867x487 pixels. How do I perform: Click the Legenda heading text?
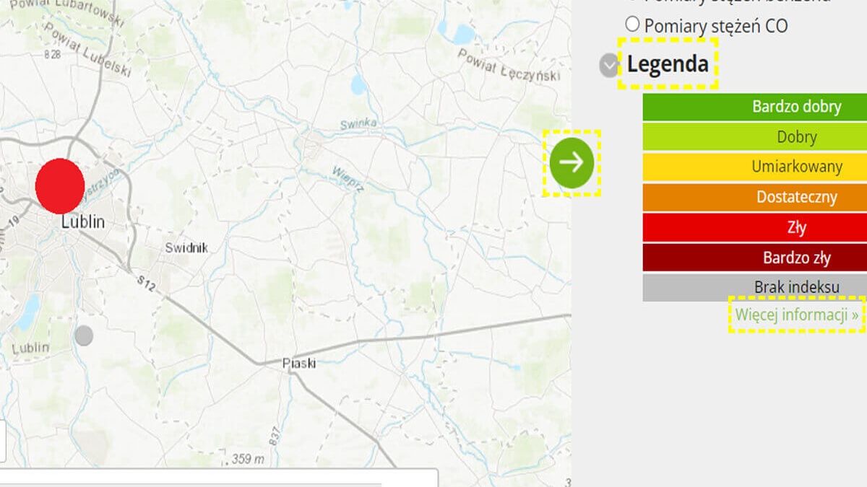(x=668, y=64)
